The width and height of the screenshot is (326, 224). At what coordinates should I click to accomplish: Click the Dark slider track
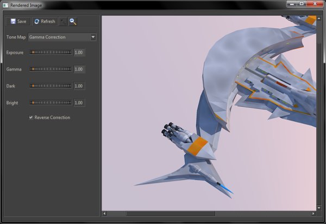[x=51, y=86]
